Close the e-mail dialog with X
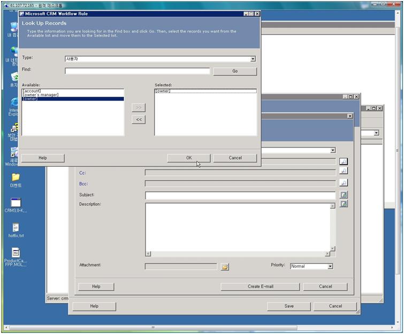Viewport: 404px width, 334px height. 349,116
